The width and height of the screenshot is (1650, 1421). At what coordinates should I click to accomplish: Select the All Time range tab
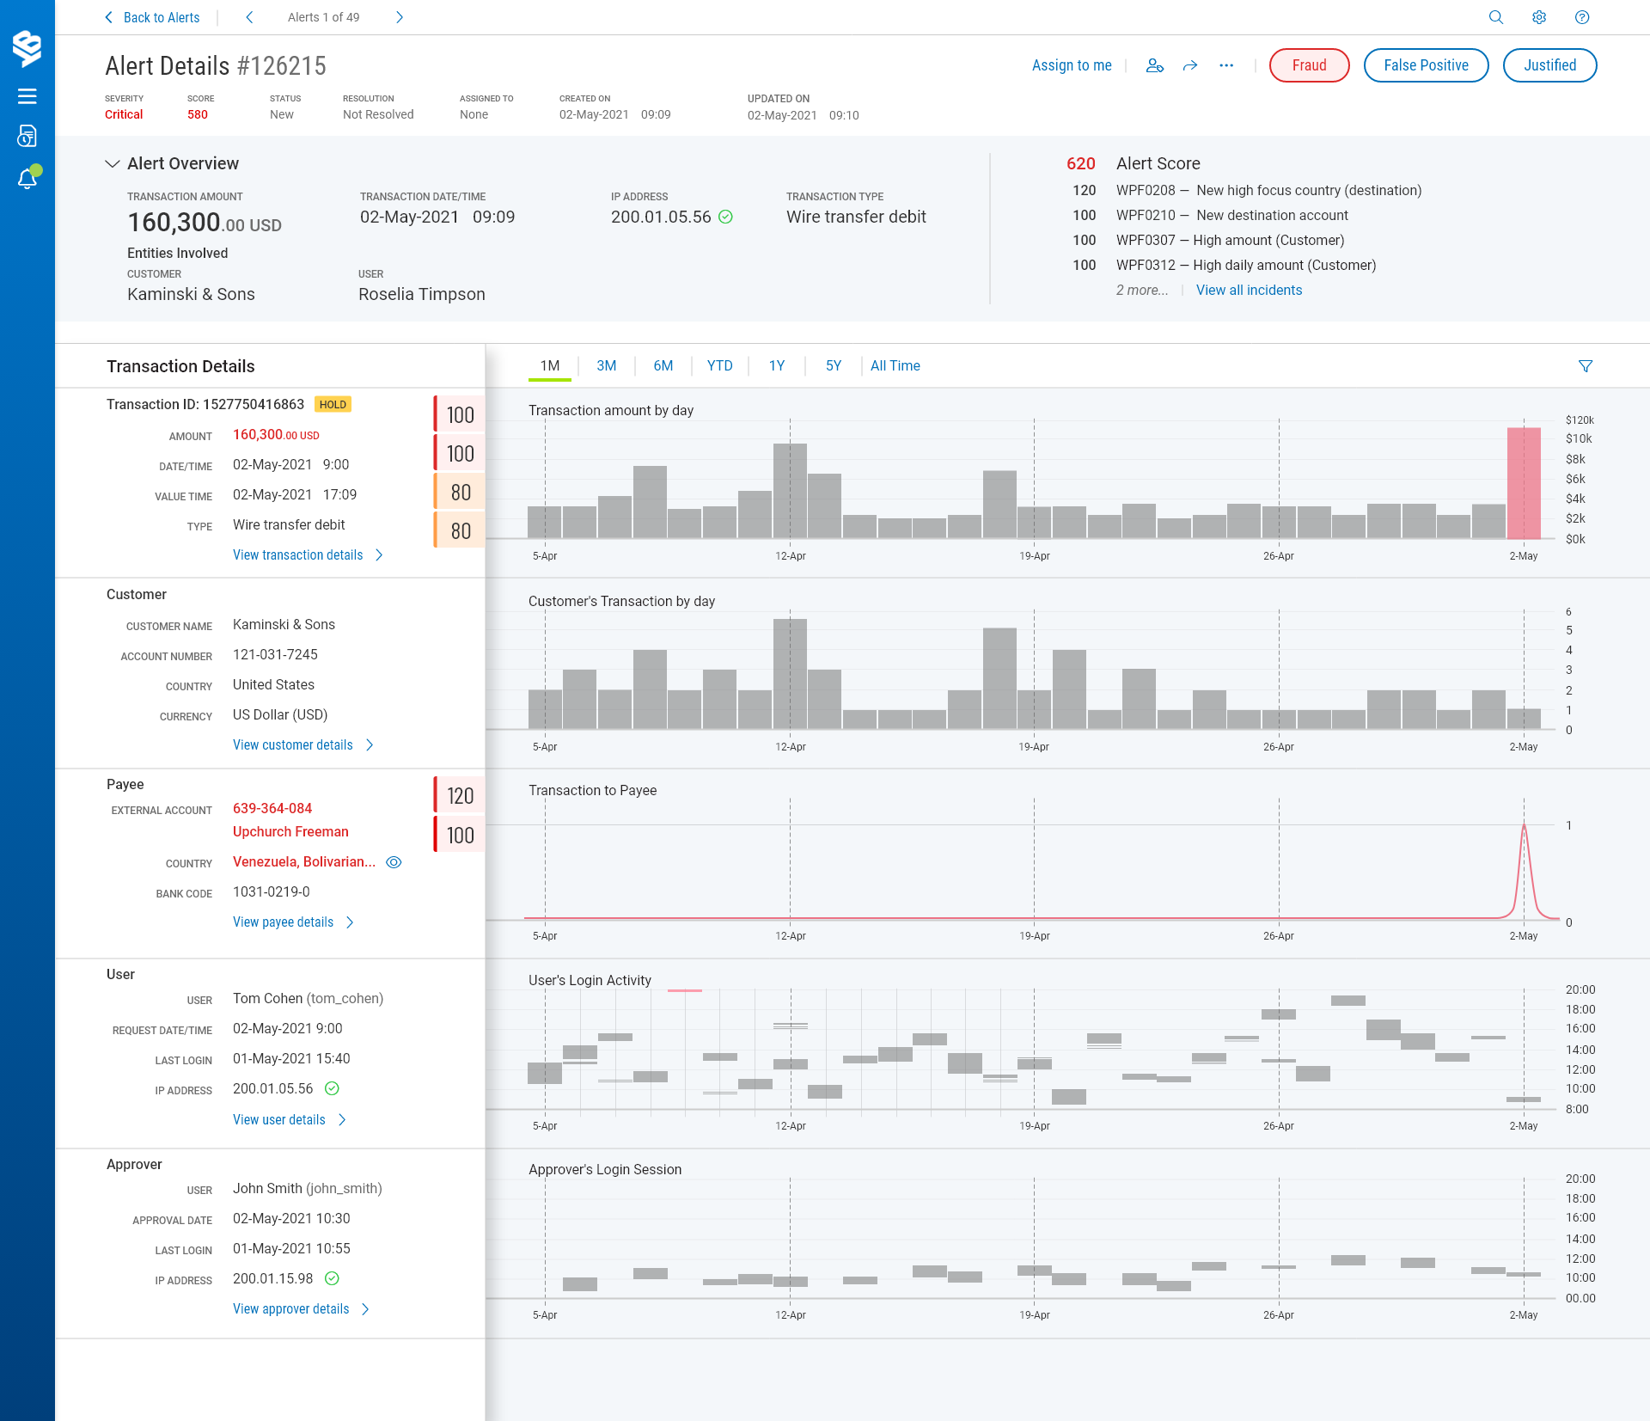895,365
